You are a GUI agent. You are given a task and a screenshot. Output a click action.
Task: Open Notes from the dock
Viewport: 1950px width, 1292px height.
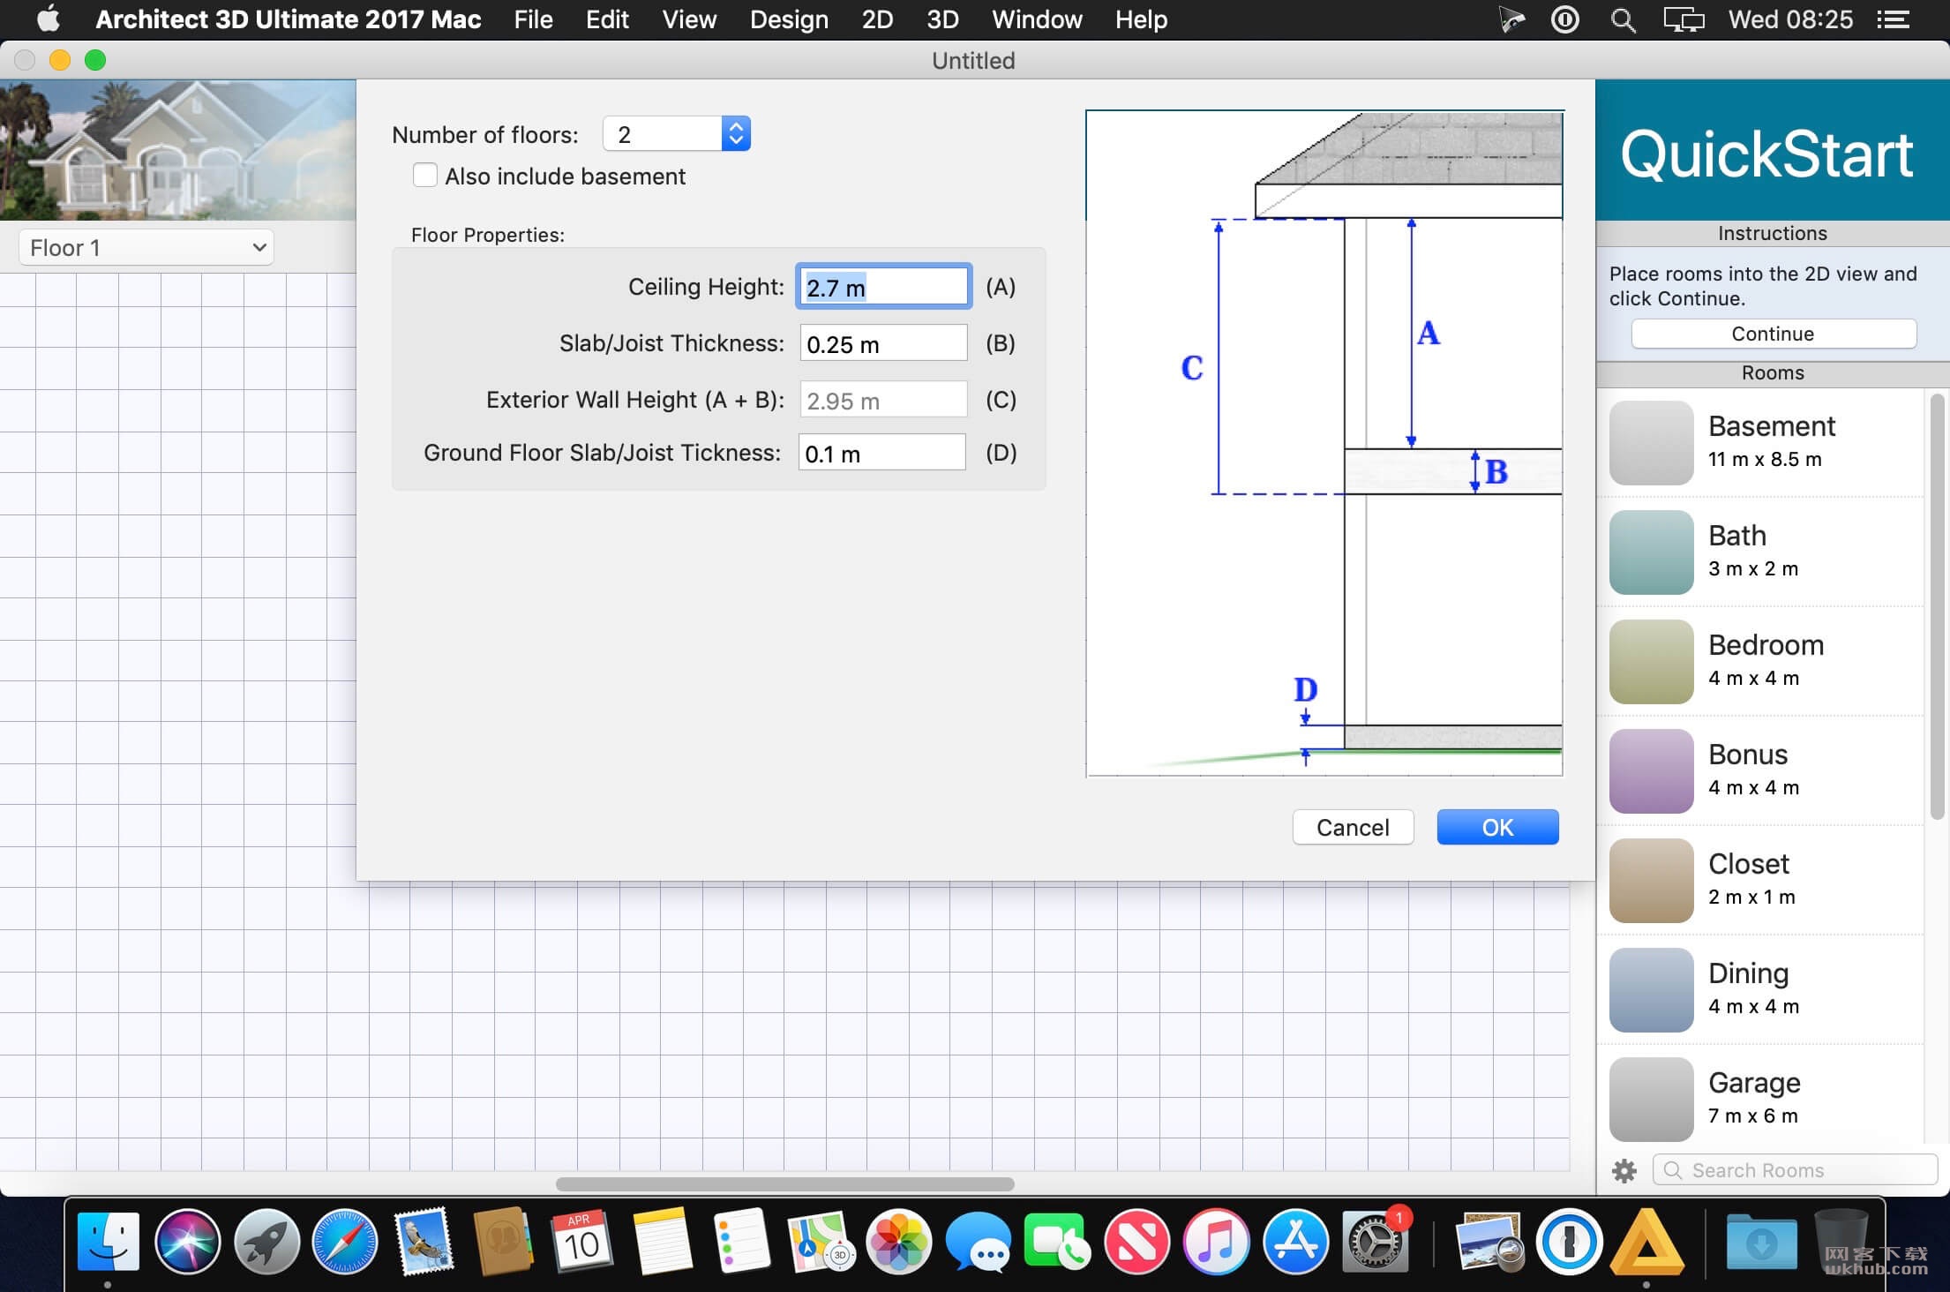click(x=661, y=1242)
